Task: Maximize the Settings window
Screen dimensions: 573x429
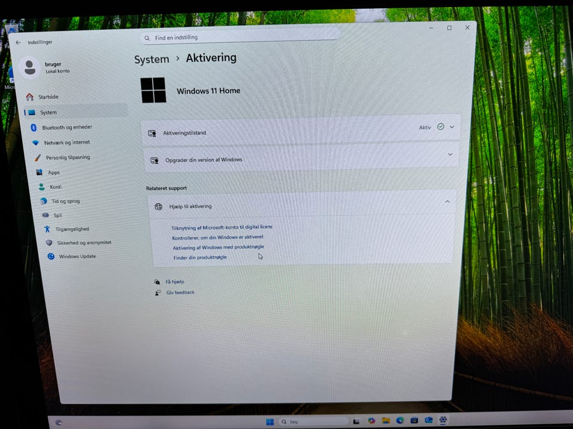Action: click(449, 28)
